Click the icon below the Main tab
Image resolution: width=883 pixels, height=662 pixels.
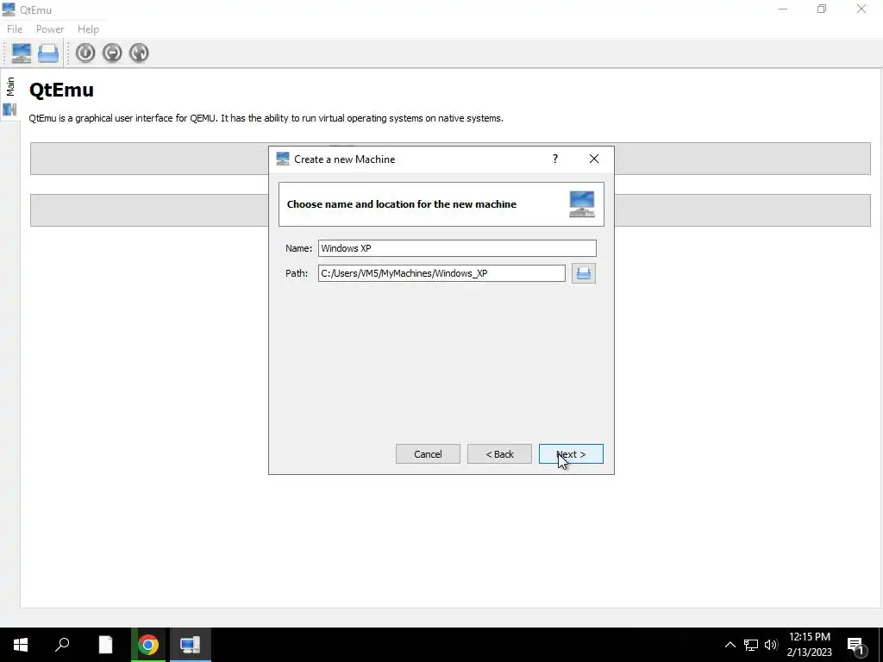[9, 109]
